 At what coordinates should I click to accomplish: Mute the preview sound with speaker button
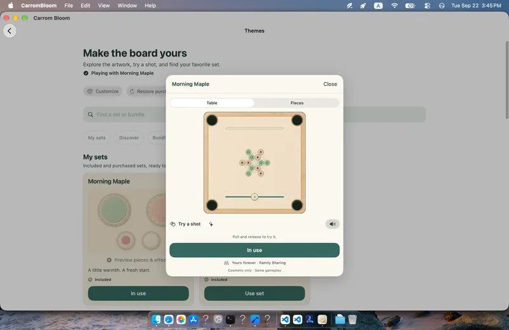pos(332,224)
